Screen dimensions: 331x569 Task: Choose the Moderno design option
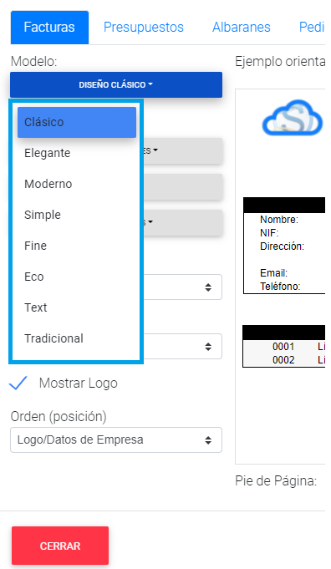pos(77,184)
